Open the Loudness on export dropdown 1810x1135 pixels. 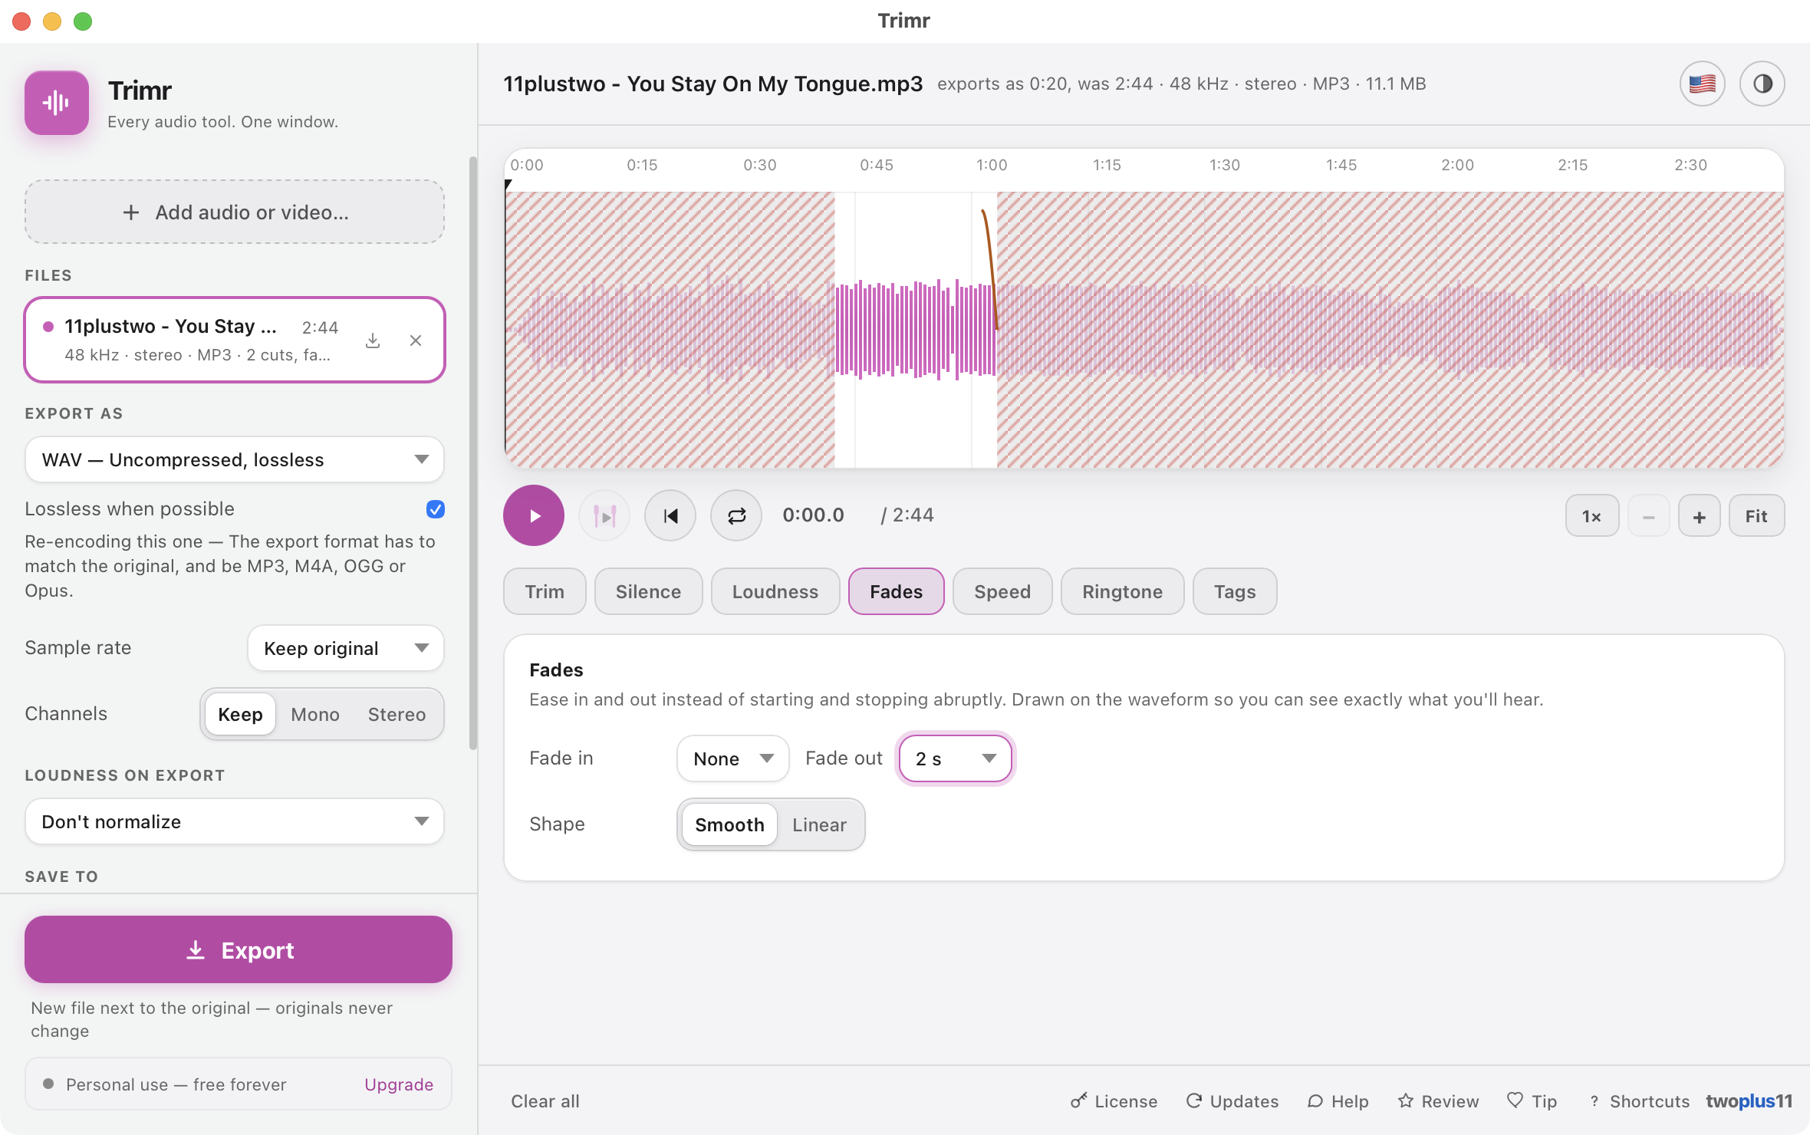point(235,821)
